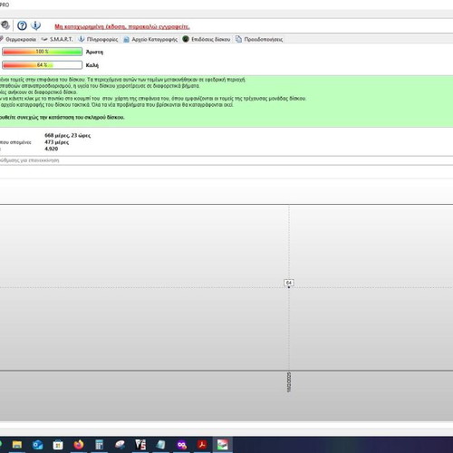Open File Explorer from the taskbar

(17, 445)
